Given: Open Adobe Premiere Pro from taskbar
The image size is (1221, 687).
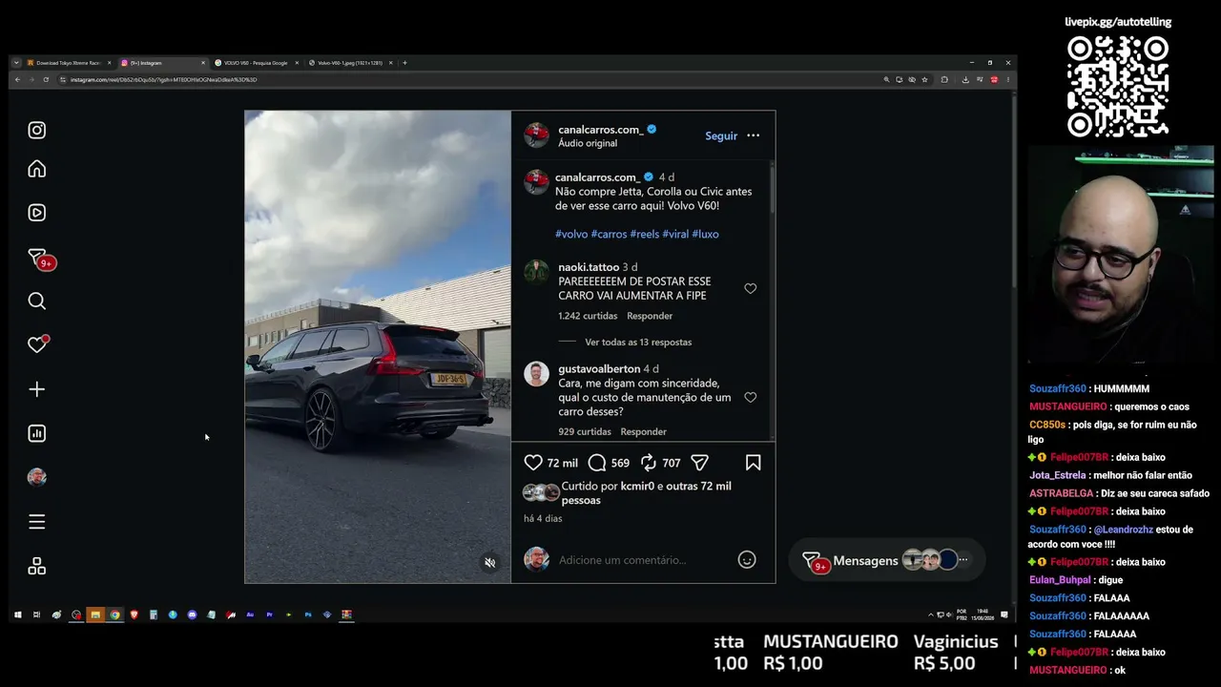Looking at the screenshot, I should coord(270,615).
